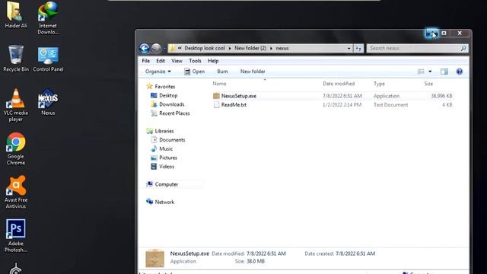Select the NexusSetup.exe file
This screenshot has height=274, width=487.
click(238, 96)
